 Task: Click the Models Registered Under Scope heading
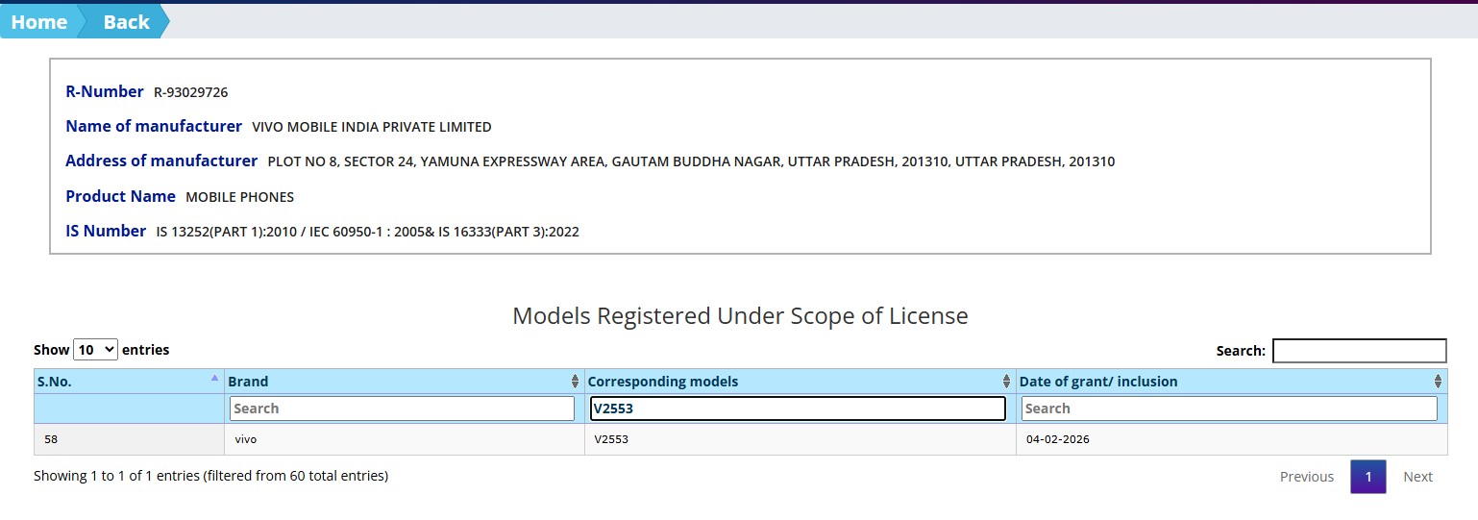pos(740,315)
